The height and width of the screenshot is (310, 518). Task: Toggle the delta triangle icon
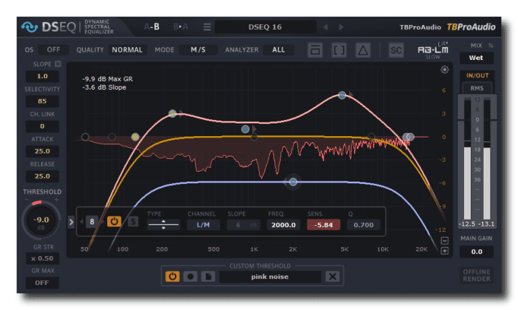(363, 50)
